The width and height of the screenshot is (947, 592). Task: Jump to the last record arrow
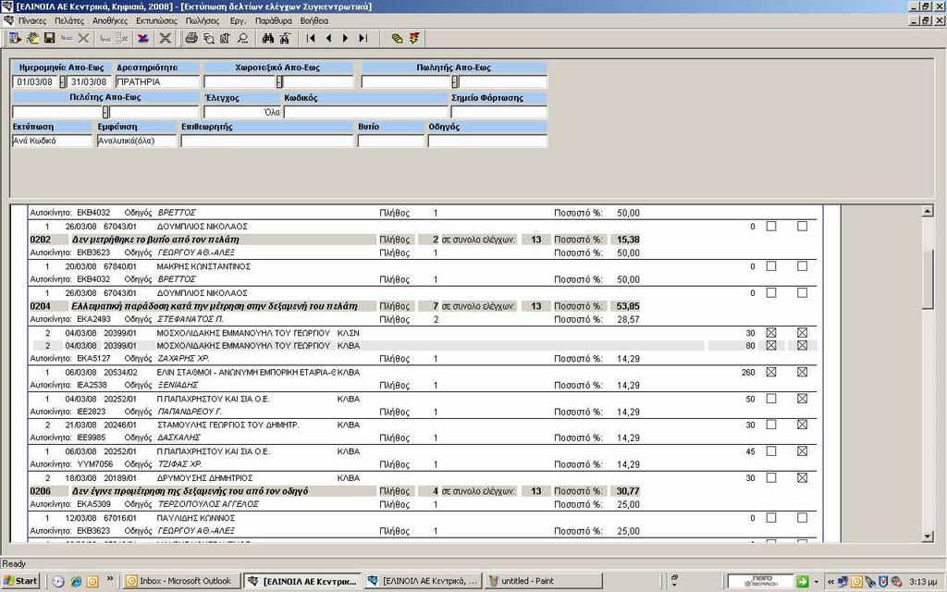tap(363, 38)
